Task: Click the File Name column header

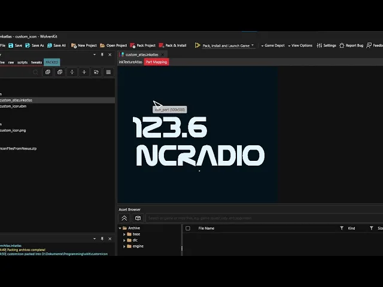Action: tap(206, 228)
